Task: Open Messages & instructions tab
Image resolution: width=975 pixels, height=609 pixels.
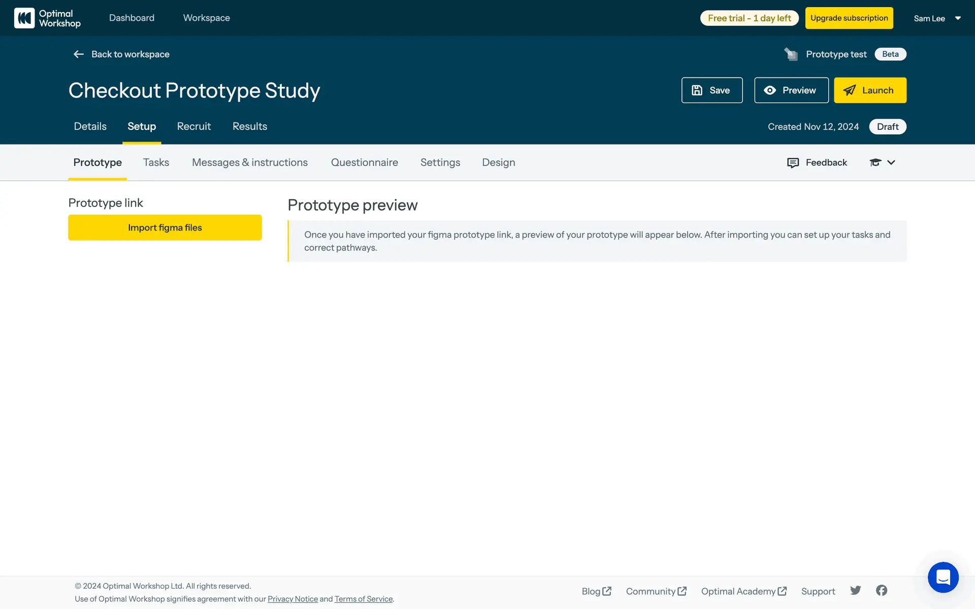Action: pos(249,162)
